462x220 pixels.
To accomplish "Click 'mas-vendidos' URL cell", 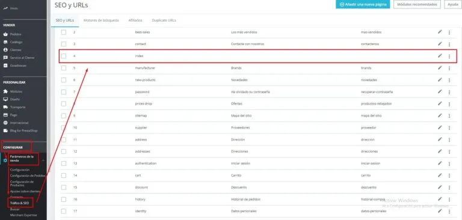I will pos(371,32).
